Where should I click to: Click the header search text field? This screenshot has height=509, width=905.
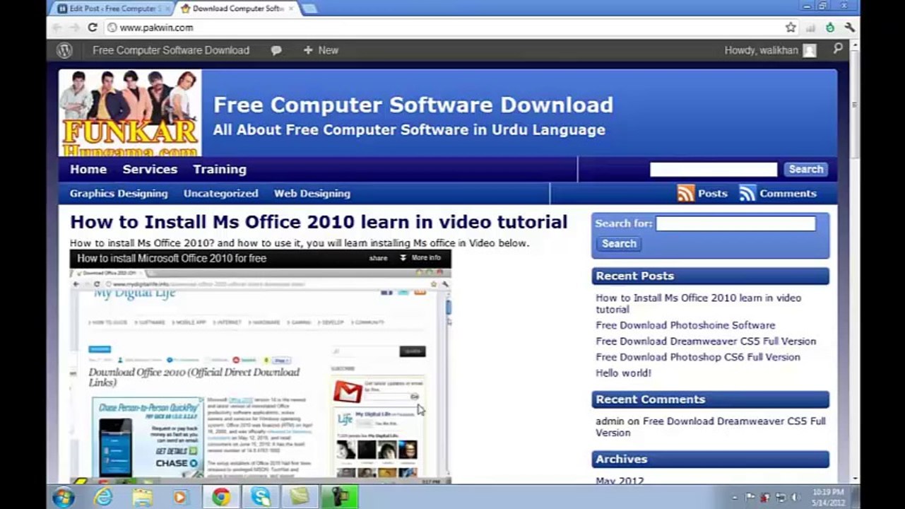coord(714,169)
